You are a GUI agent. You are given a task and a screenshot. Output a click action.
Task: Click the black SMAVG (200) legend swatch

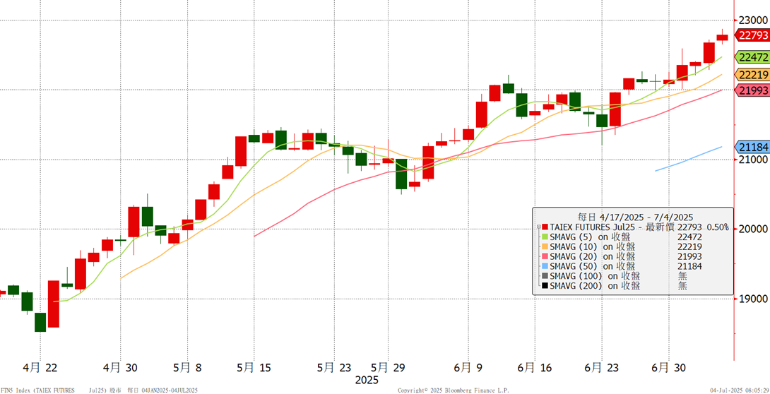[545, 286]
